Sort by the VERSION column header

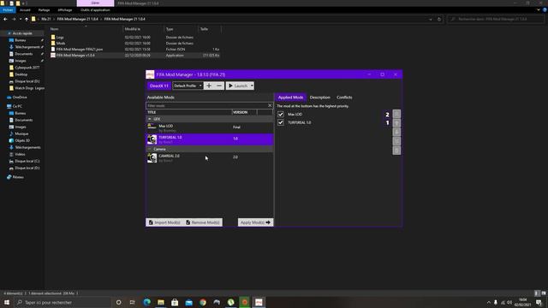(x=244, y=112)
